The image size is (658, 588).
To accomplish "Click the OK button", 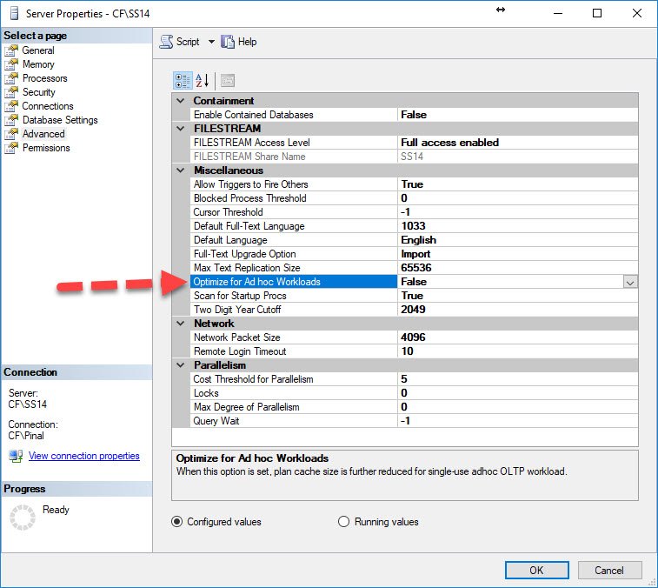I will (x=536, y=571).
